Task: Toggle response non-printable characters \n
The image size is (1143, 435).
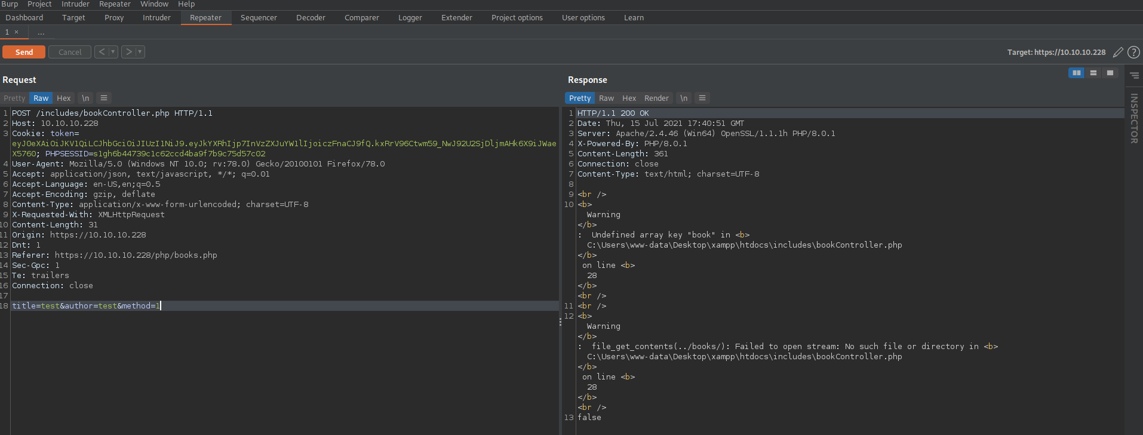Action: (x=684, y=98)
